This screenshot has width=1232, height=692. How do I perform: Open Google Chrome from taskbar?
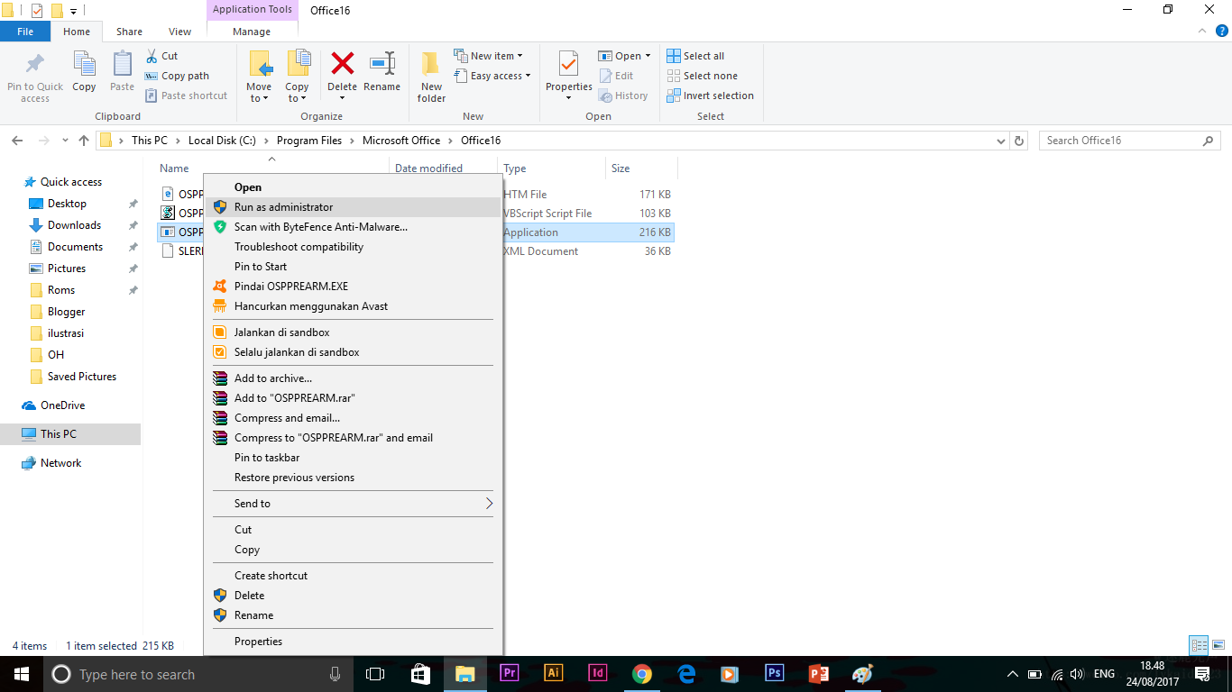coord(642,673)
